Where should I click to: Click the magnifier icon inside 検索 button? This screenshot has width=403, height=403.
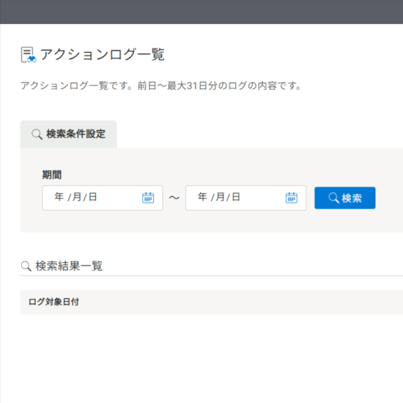(x=334, y=198)
